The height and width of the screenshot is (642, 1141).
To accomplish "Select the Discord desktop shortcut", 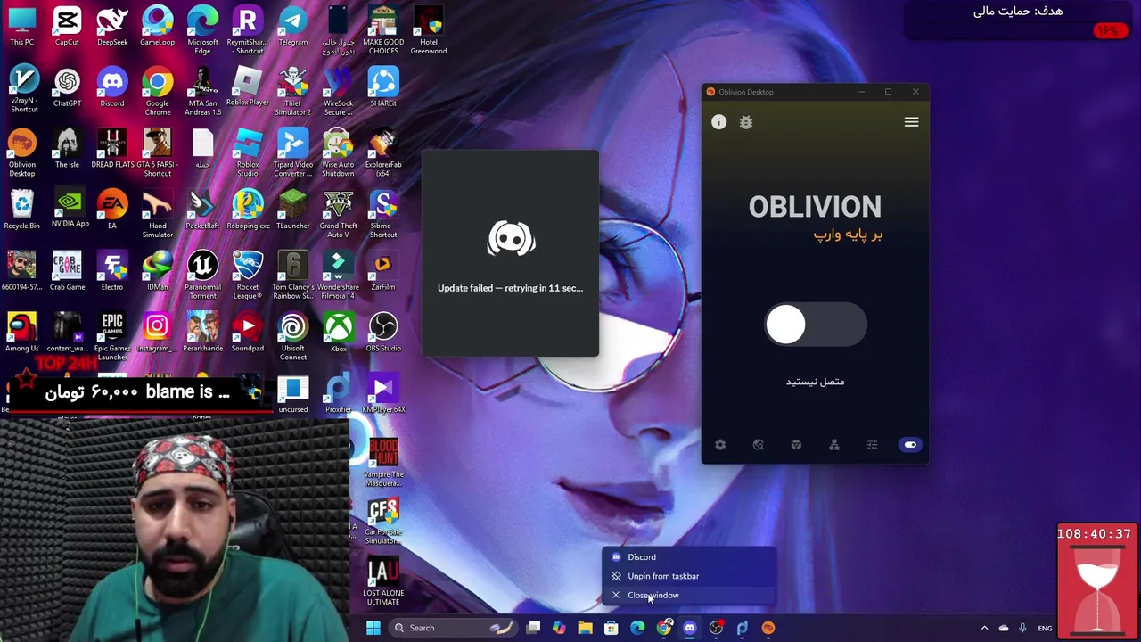I will (112, 87).
